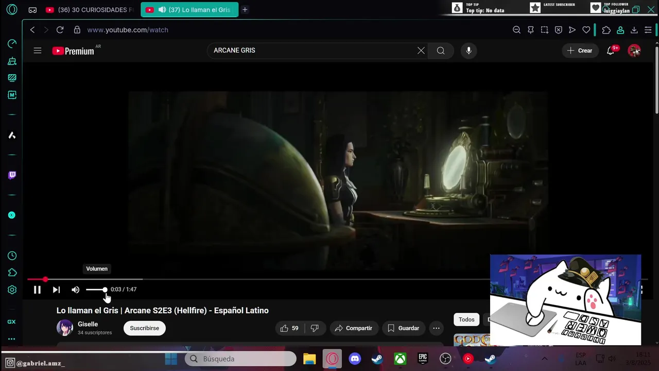The width and height of the screenshot is (659, 371).
Task: Click the zoom-out magnifier toolbar icon
Action: [x=516, y=30]
